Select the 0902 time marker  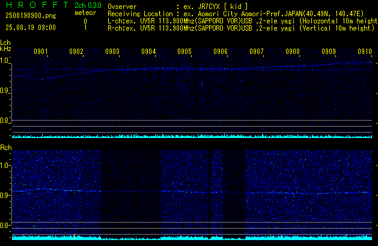point(76,51)
